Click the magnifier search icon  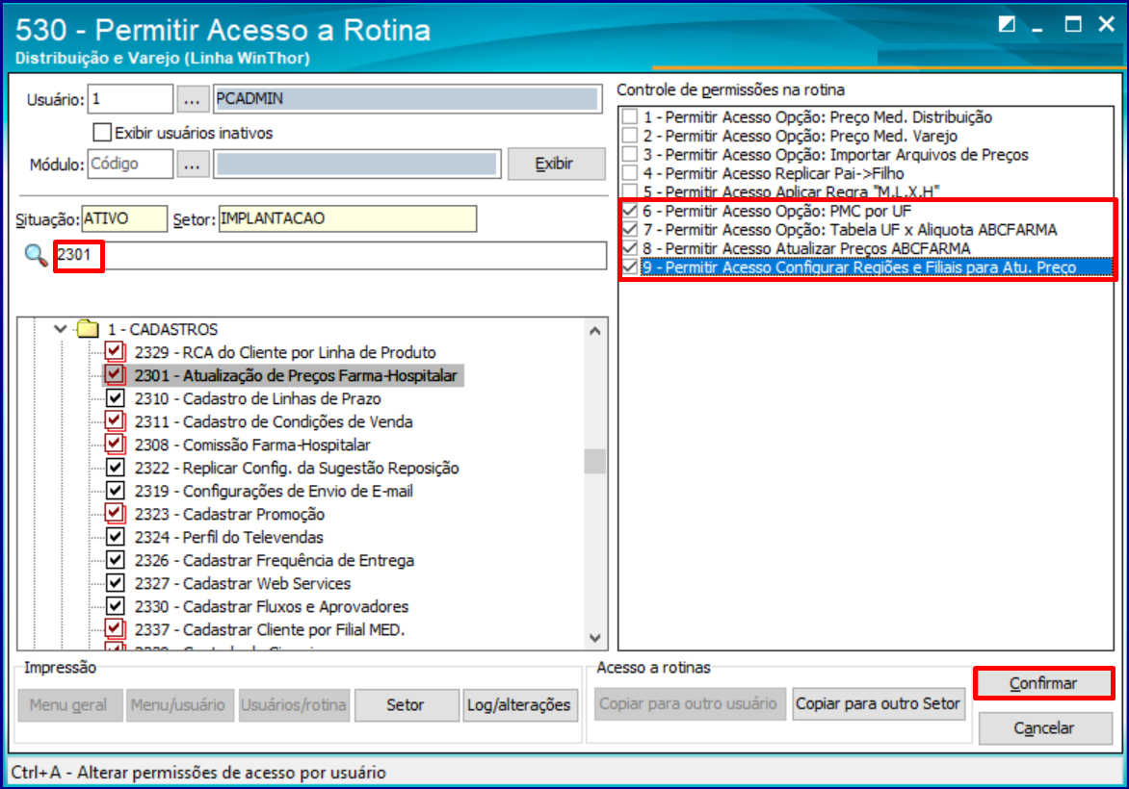point(36,255)
